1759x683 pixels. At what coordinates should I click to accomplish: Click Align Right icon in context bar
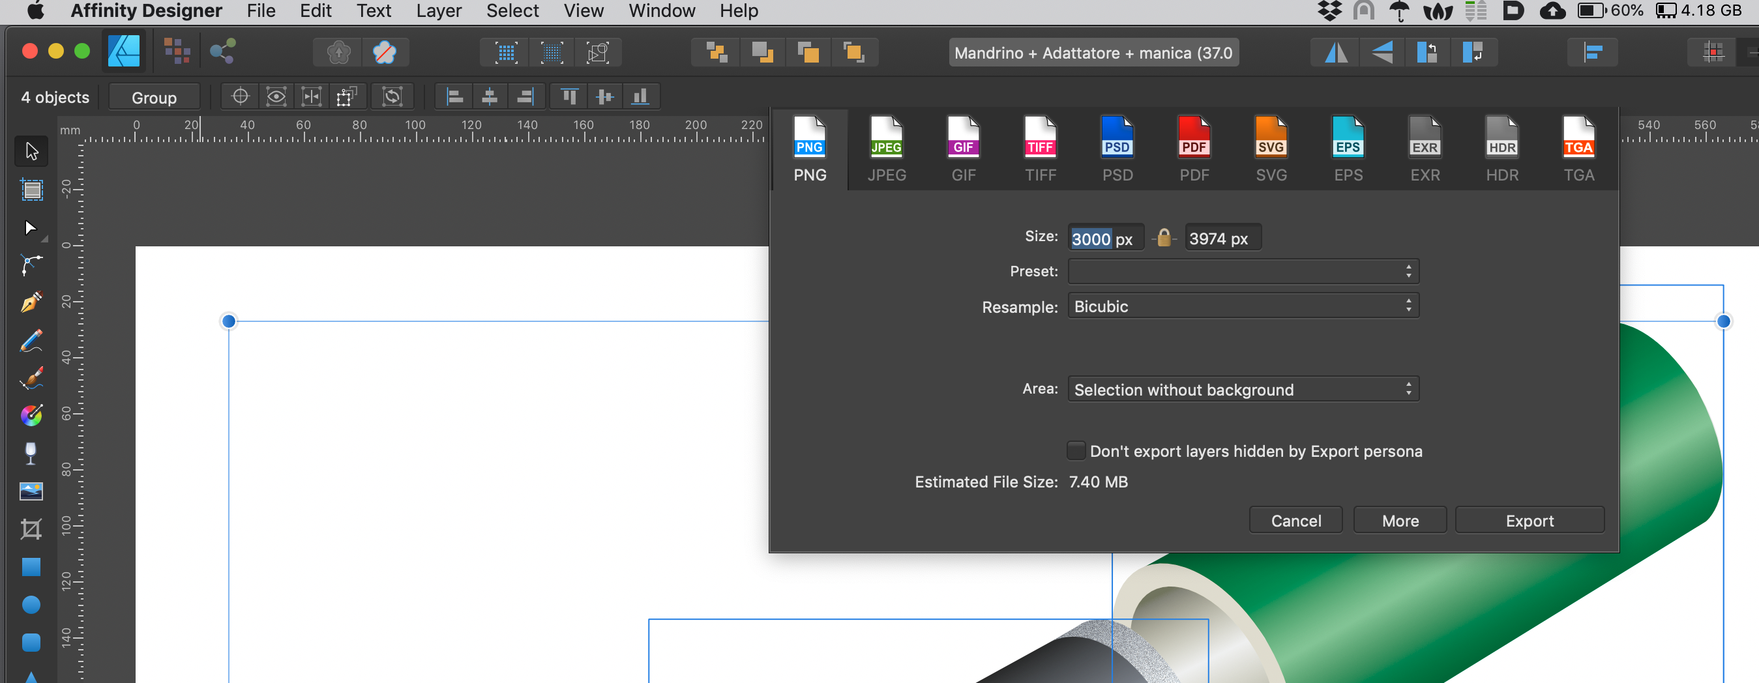(x=525, y=97)
